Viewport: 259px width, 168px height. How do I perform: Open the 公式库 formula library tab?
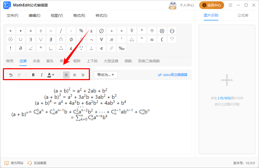[x=243, y=15]
